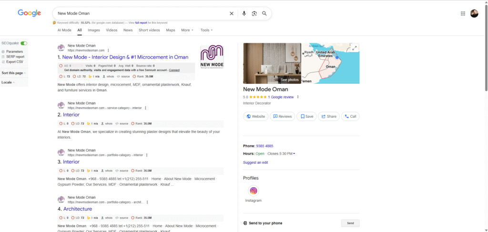Click the Reviews button

[282, 116]
